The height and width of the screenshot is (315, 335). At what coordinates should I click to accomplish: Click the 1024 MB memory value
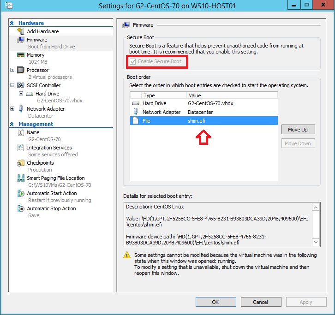pos(38,62)
